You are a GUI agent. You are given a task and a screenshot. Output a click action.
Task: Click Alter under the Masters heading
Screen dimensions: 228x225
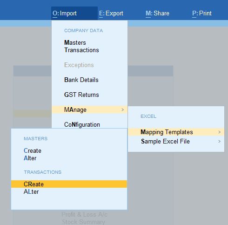(30, 158)
